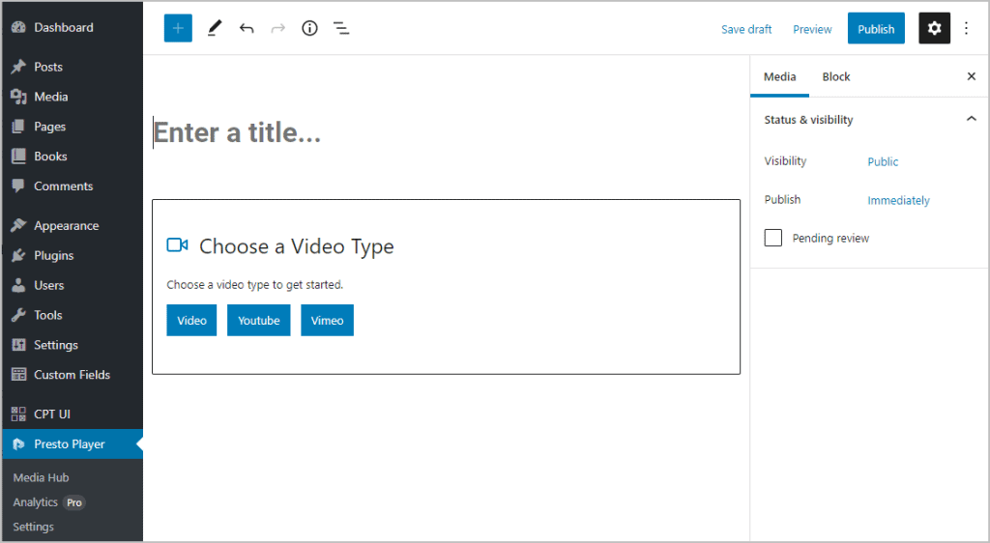Click the Redo arrow icon
This screenshot has height=543, width=990.
tap(277, 28)
